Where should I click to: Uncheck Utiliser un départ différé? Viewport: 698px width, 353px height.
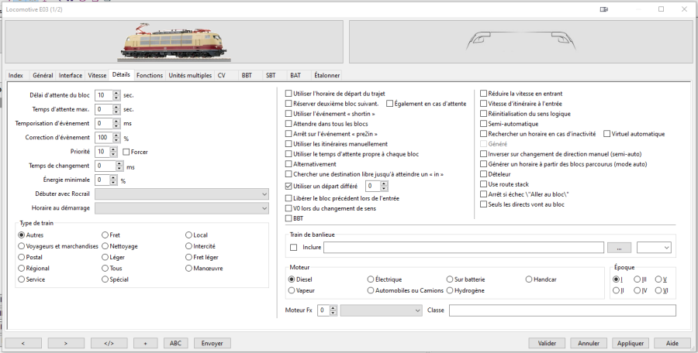(289, 187)
